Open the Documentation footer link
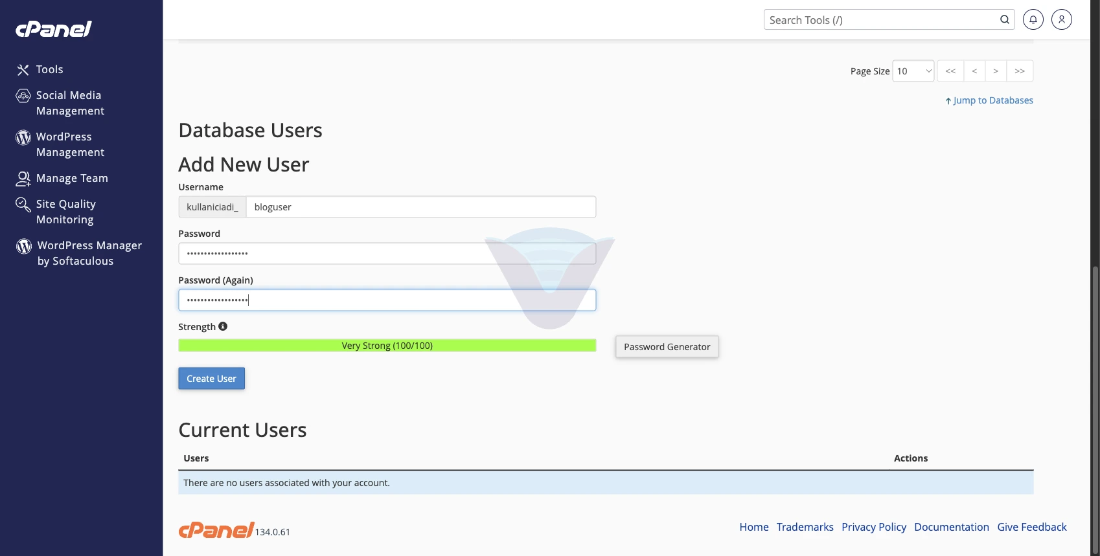This screenshot has width=1100, height=556. 952,527
